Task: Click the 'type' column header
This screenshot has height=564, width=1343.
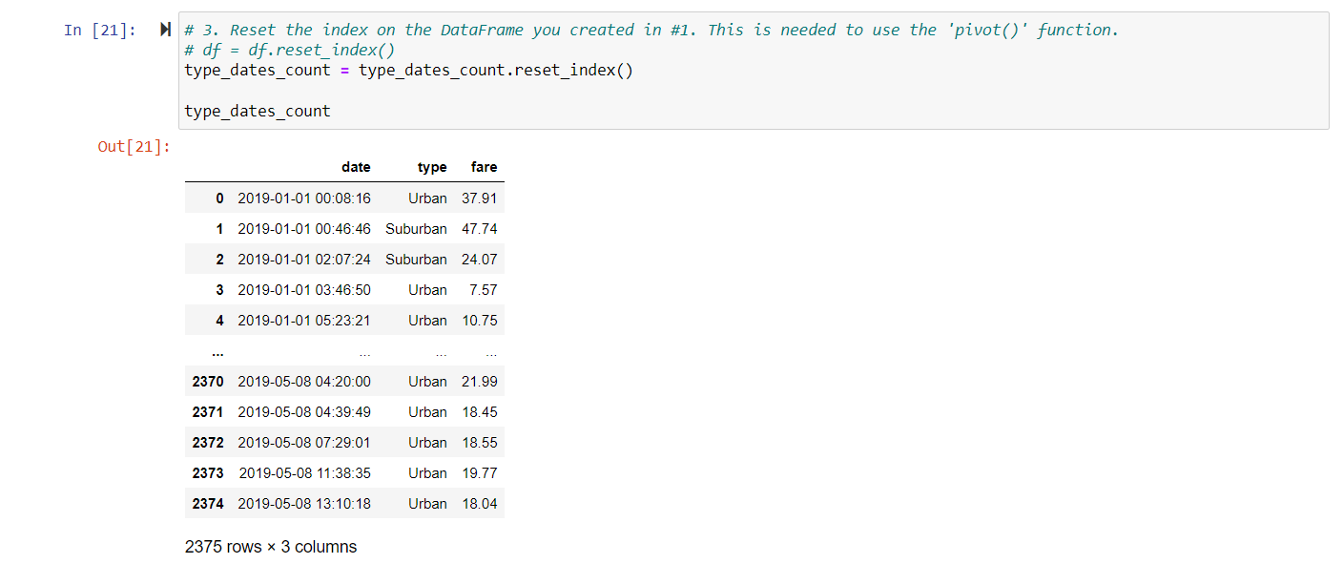Action: click(432, 167)
